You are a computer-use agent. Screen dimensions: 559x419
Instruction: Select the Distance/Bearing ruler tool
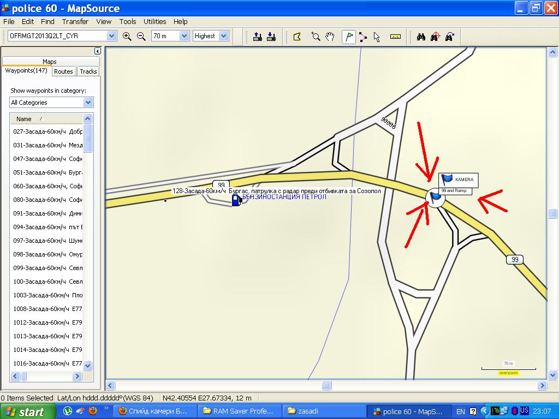tap(395, 37)
